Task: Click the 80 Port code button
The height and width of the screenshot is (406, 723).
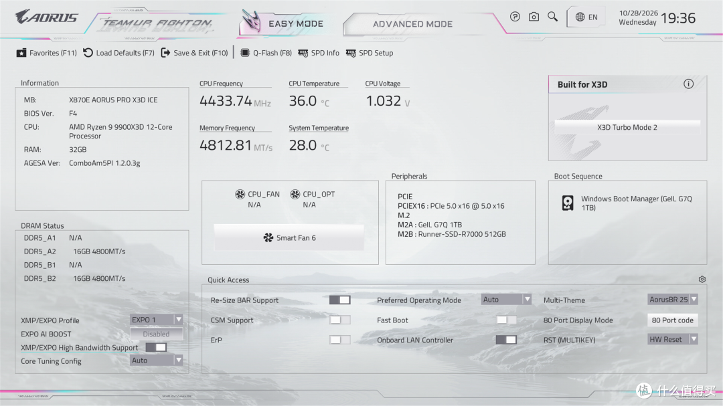Action: coord(673,320)
